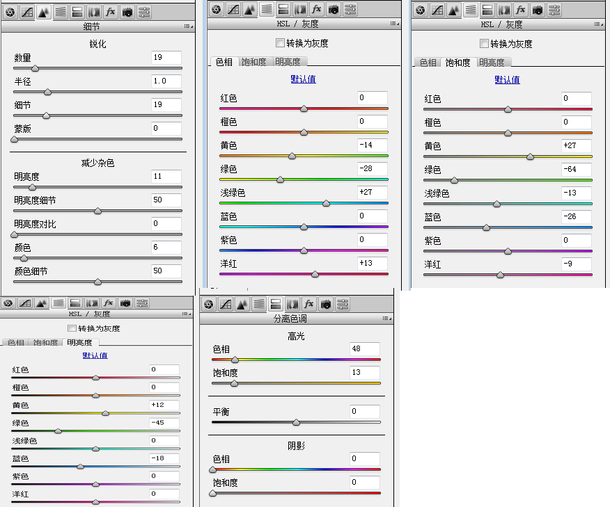Viewport: 610px width, 507px height.
Task: Open Effects fx icon in 细节 panel toolbar
Action: point(111,13)
